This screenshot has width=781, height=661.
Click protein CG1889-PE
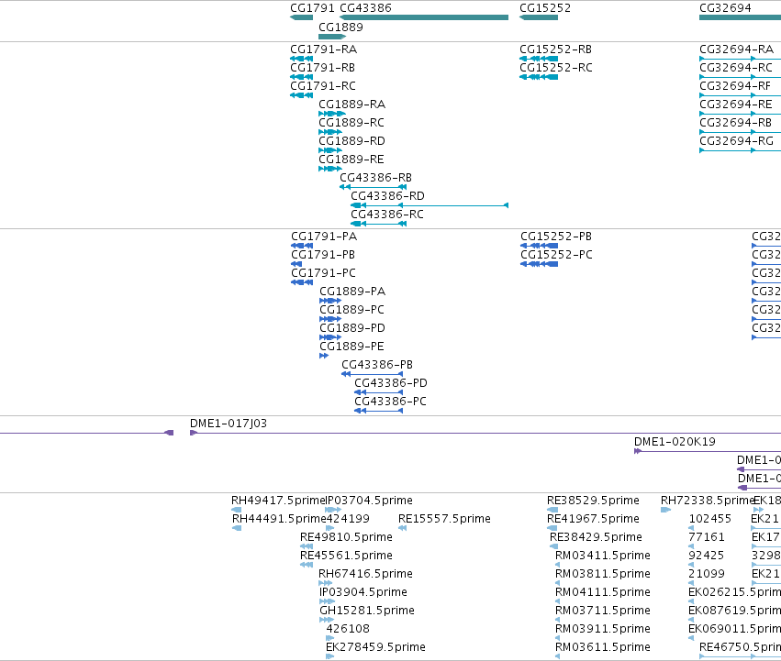(324, 356)
